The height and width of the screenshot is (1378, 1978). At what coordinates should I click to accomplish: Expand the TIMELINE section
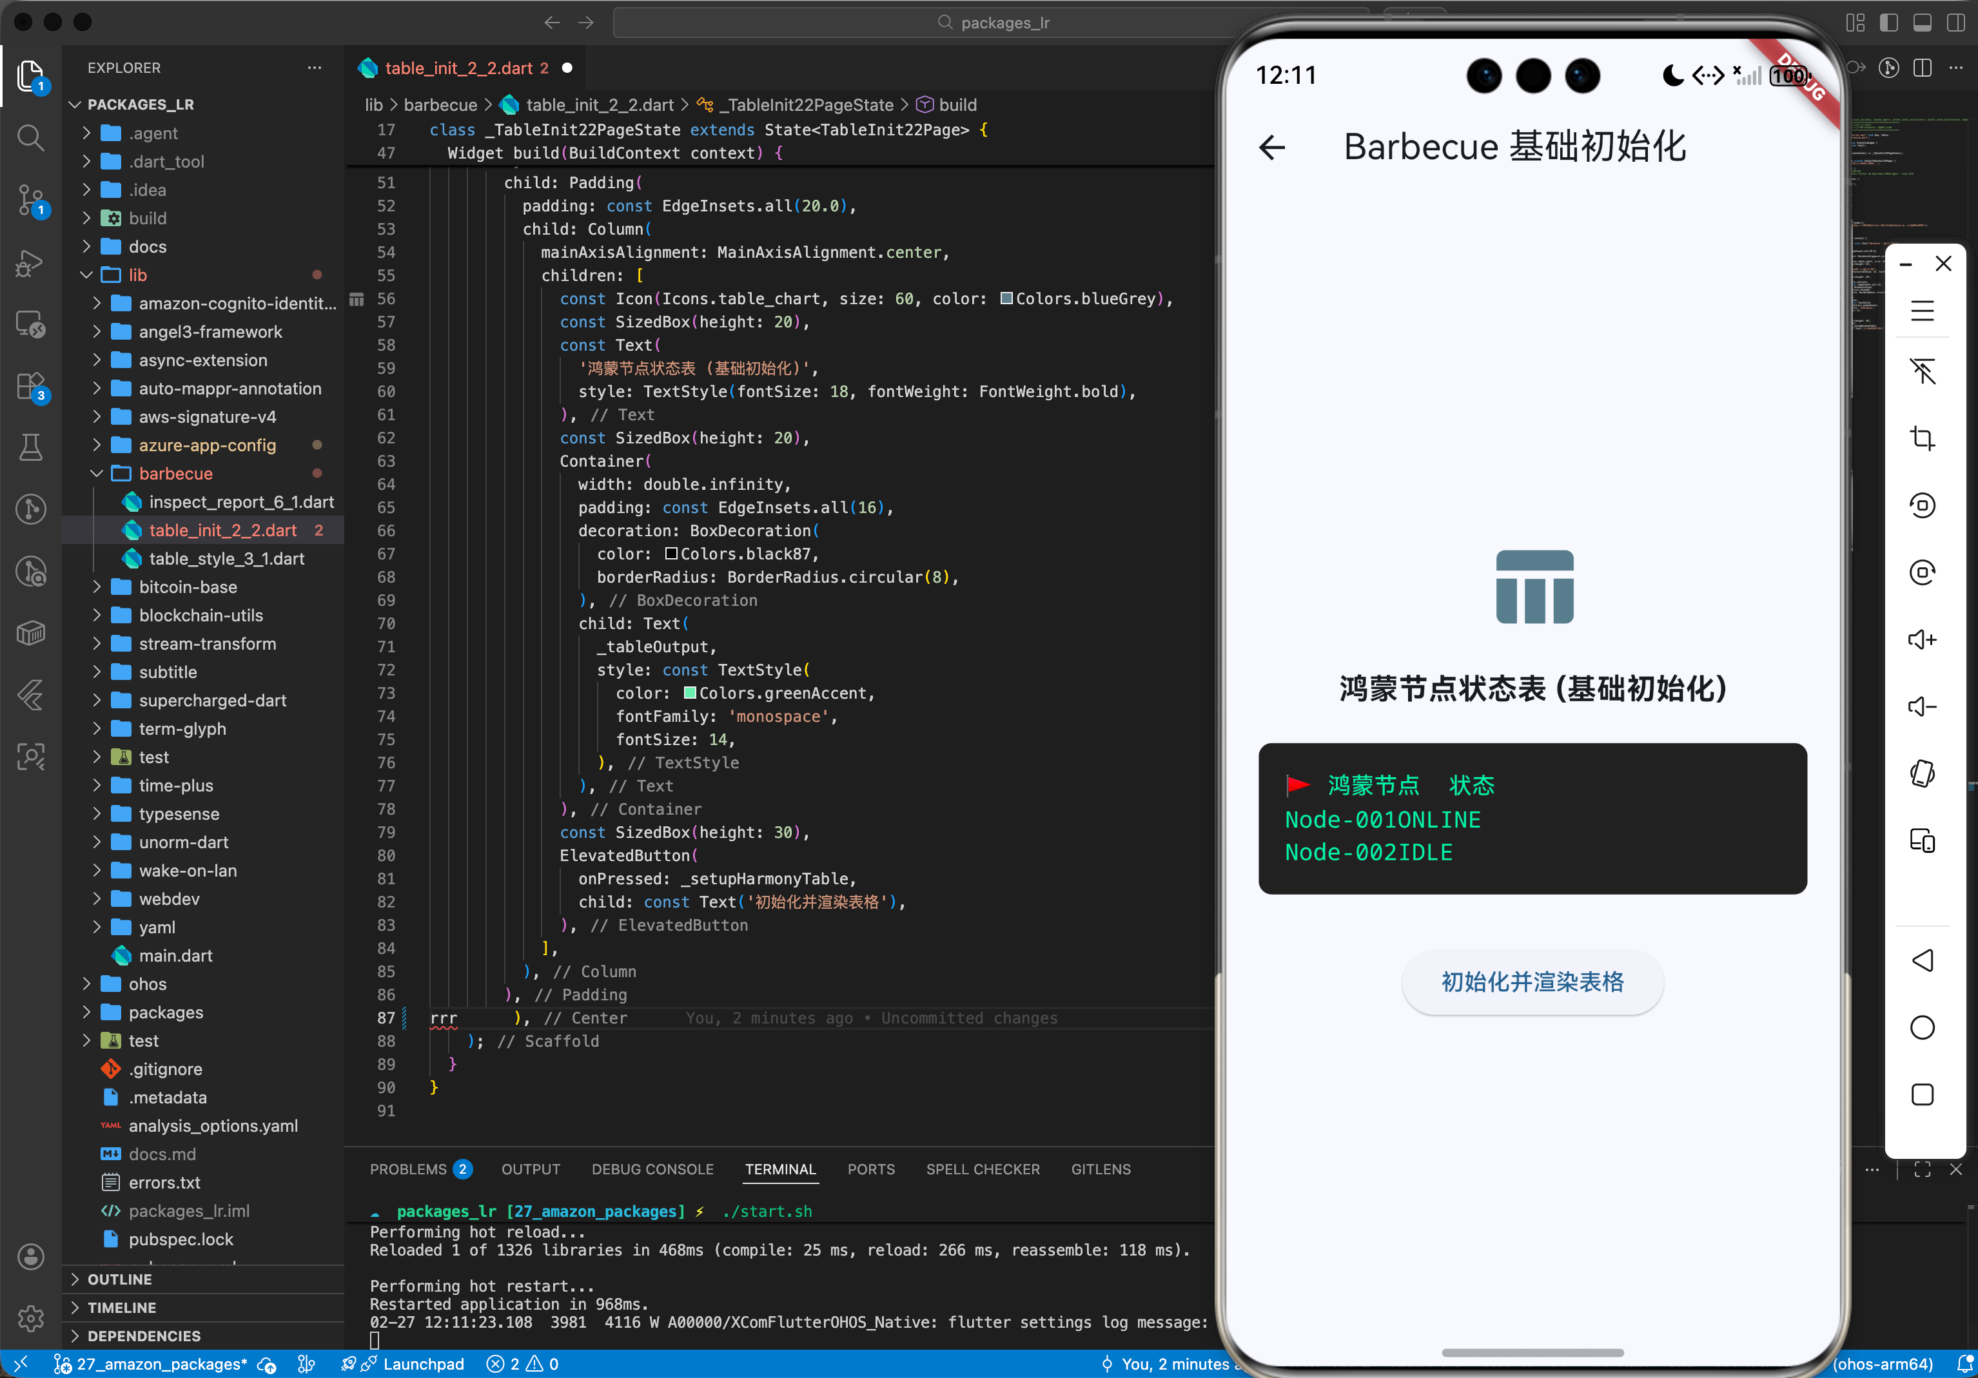pyautogui.click(x=202, y=1307)
